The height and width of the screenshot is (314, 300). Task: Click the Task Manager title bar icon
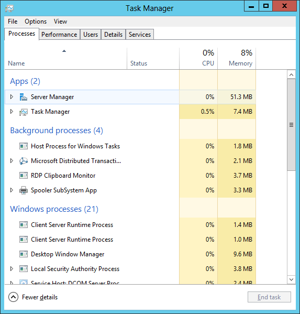[x=9, y=8]
